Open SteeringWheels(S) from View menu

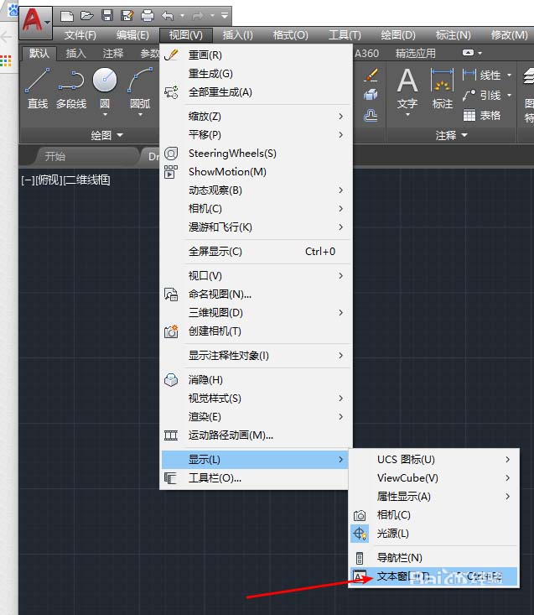pos(255,154)
